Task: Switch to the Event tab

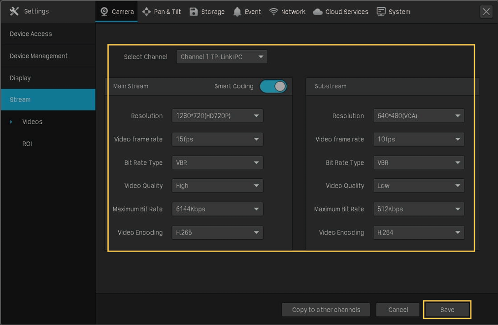Action: pos(247,12)
